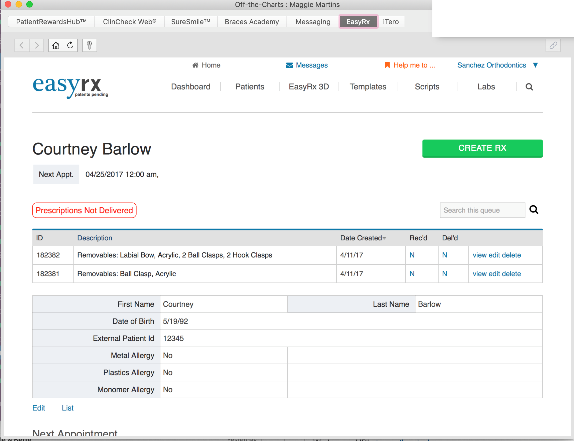Go to Templates in navigation
Screen dimensions: 574x441
(368, 87)
